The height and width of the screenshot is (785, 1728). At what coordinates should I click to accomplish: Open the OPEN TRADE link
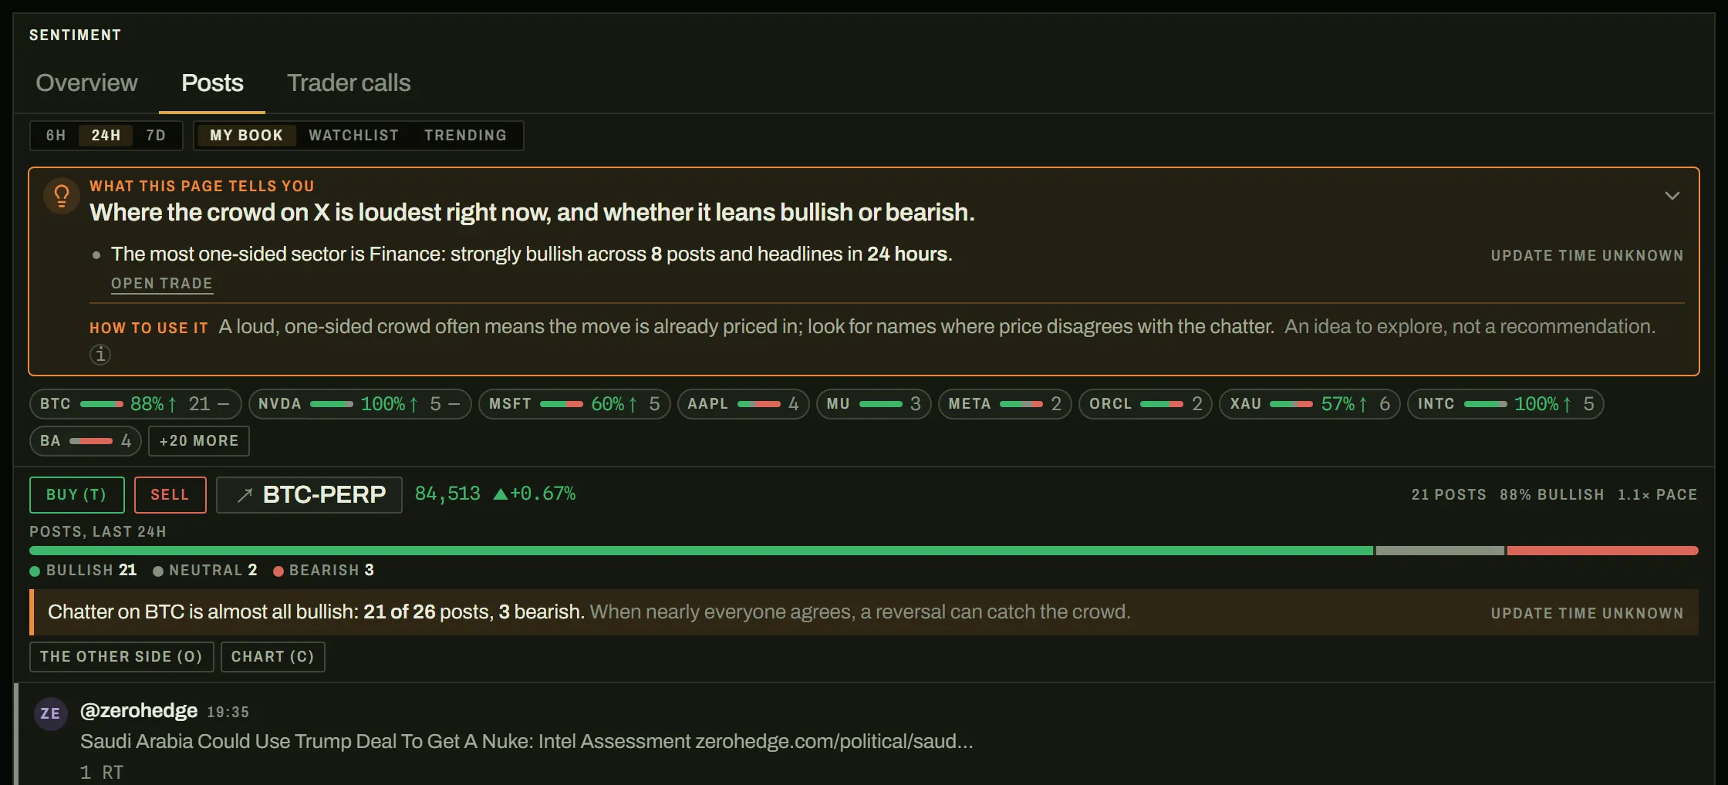tap(162, 283)
